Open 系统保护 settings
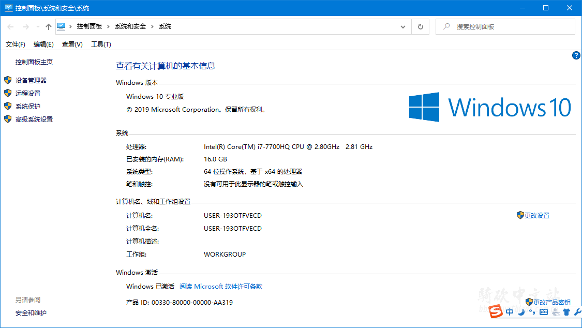Screen dimensions: 582x328 [28, 107]
